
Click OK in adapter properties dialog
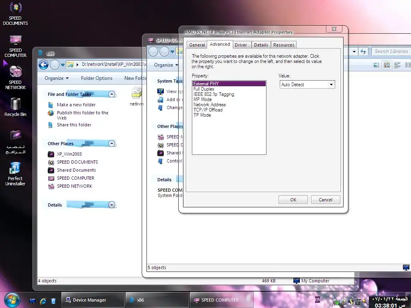coord(293,200)
